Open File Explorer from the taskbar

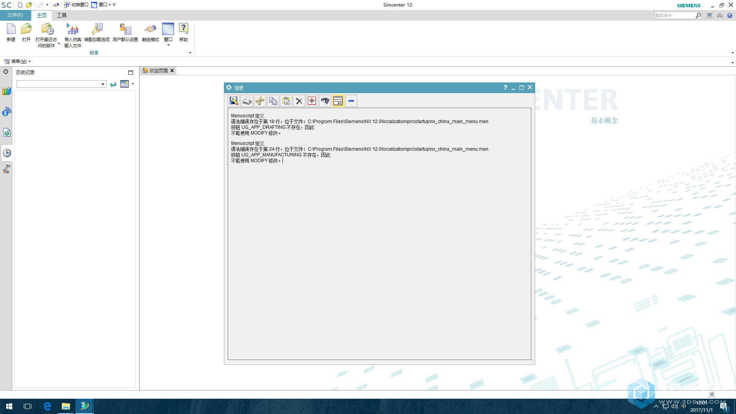click(66, 406)
